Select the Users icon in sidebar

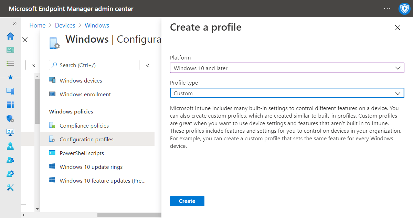[x=10, y=146]
